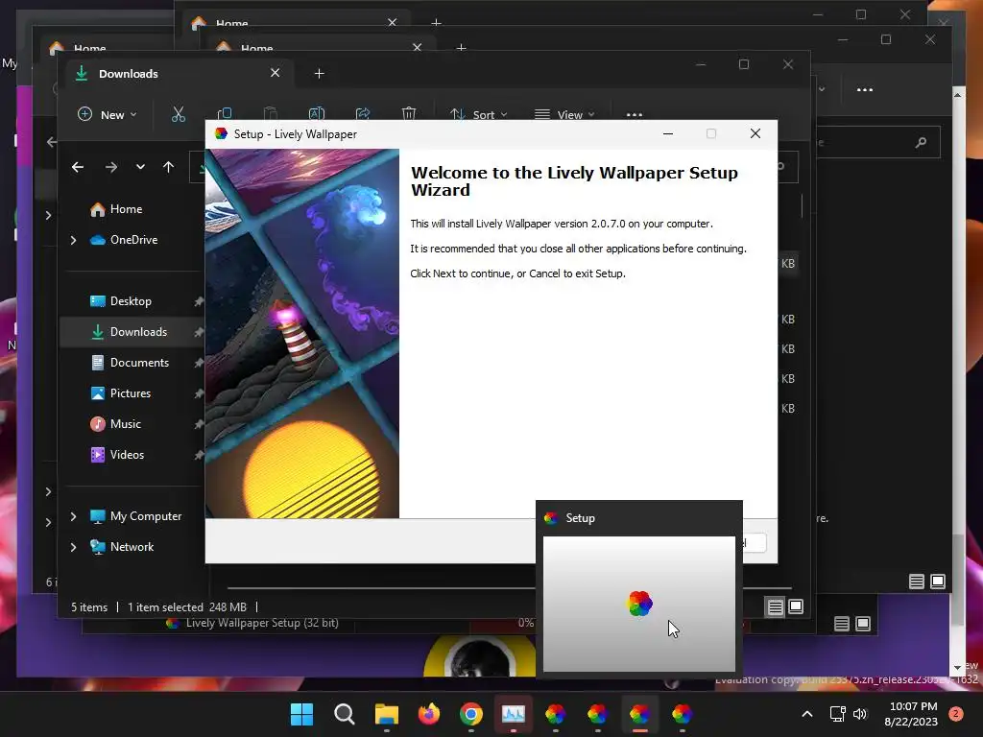Switch to details view in Downloads status bar
Screen dimensions: 983x737
[x=775, y=606]
